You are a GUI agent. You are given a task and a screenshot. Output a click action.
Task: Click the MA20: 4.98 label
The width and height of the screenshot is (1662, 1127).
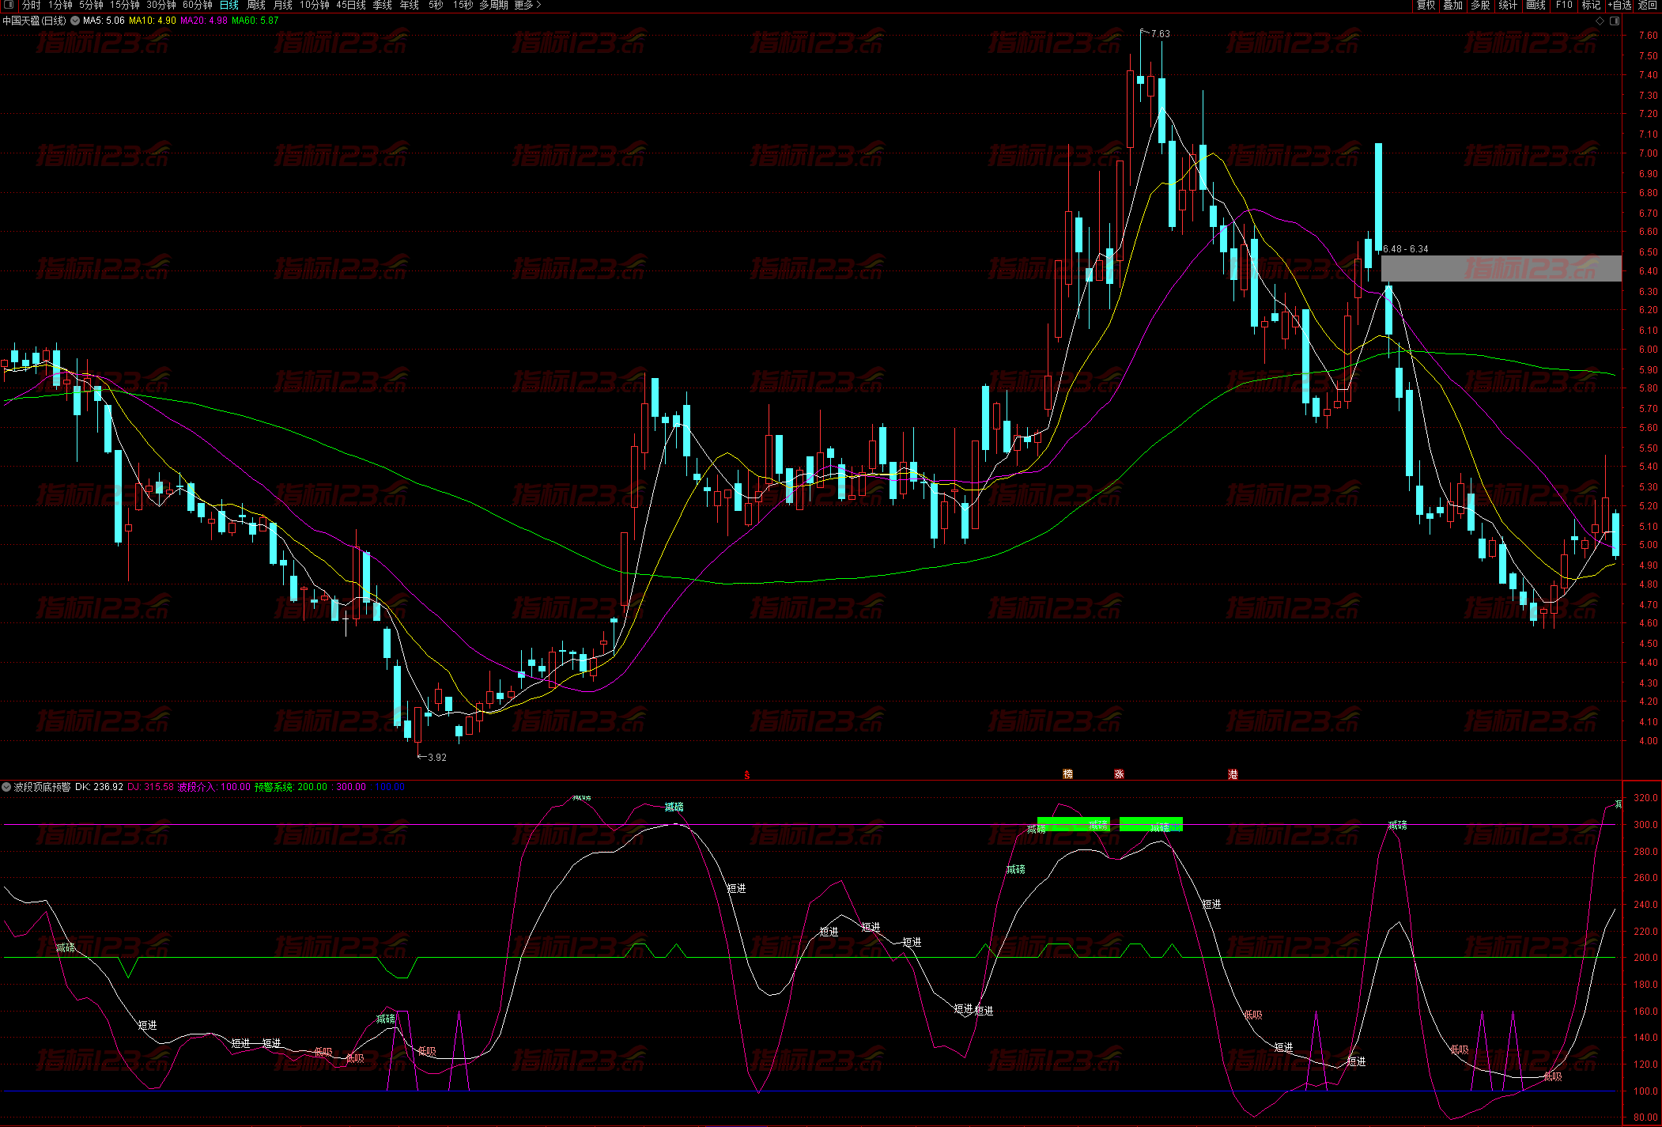pos(204,21)
